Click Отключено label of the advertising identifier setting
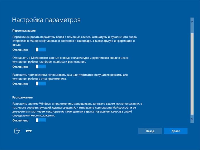 point(20,84)
